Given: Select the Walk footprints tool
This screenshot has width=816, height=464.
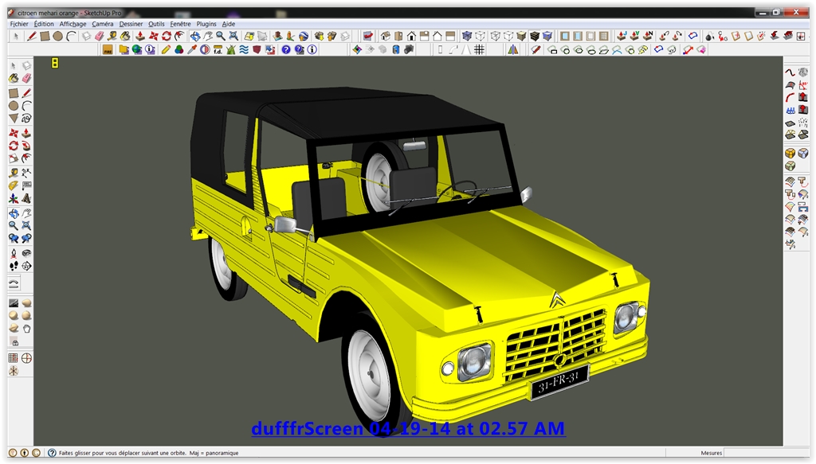Looking at the screenshot, I should pos(14,266).
